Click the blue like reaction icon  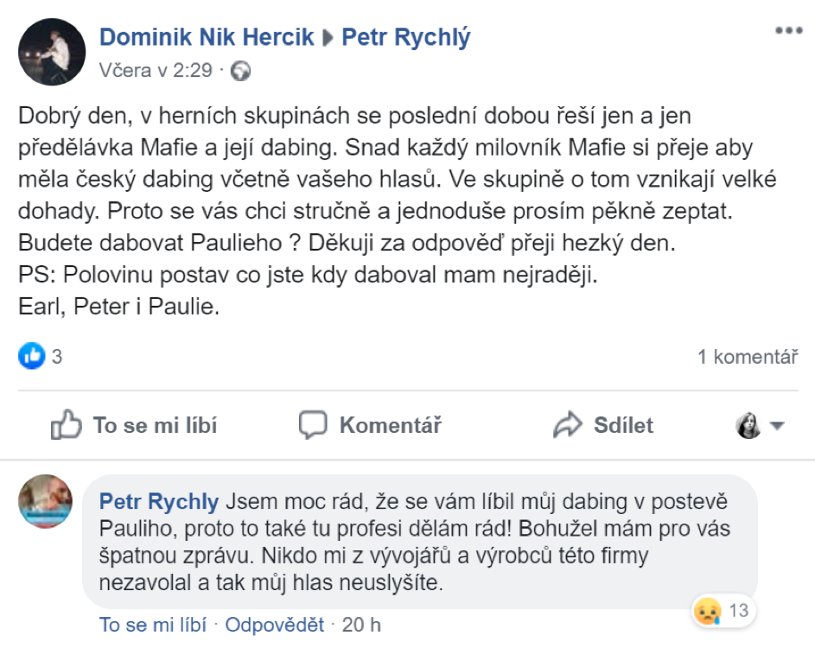[31, 356]
